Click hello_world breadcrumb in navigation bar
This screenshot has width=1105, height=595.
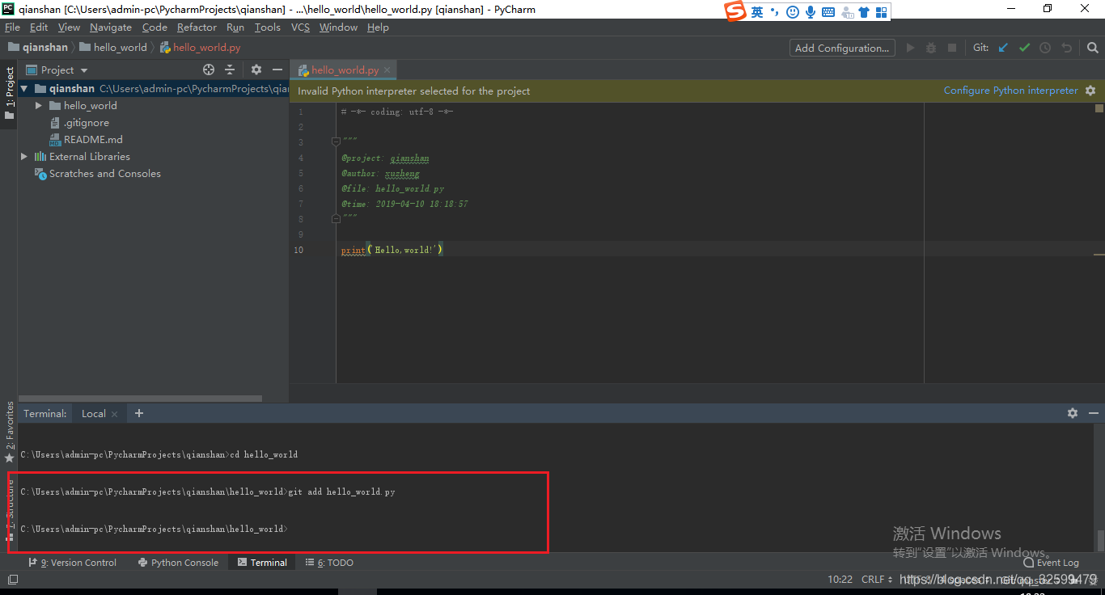pos(113,47)
